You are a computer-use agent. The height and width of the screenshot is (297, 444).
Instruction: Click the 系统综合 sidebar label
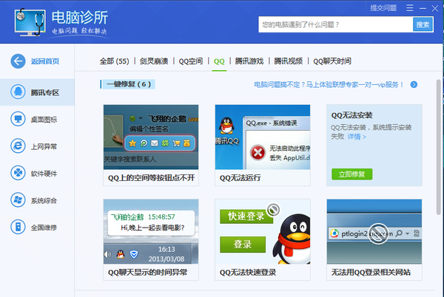coord(44,201)
